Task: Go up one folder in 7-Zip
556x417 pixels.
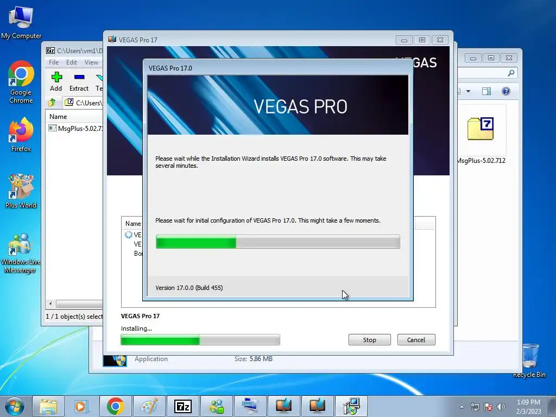Action: click(52, 103)
